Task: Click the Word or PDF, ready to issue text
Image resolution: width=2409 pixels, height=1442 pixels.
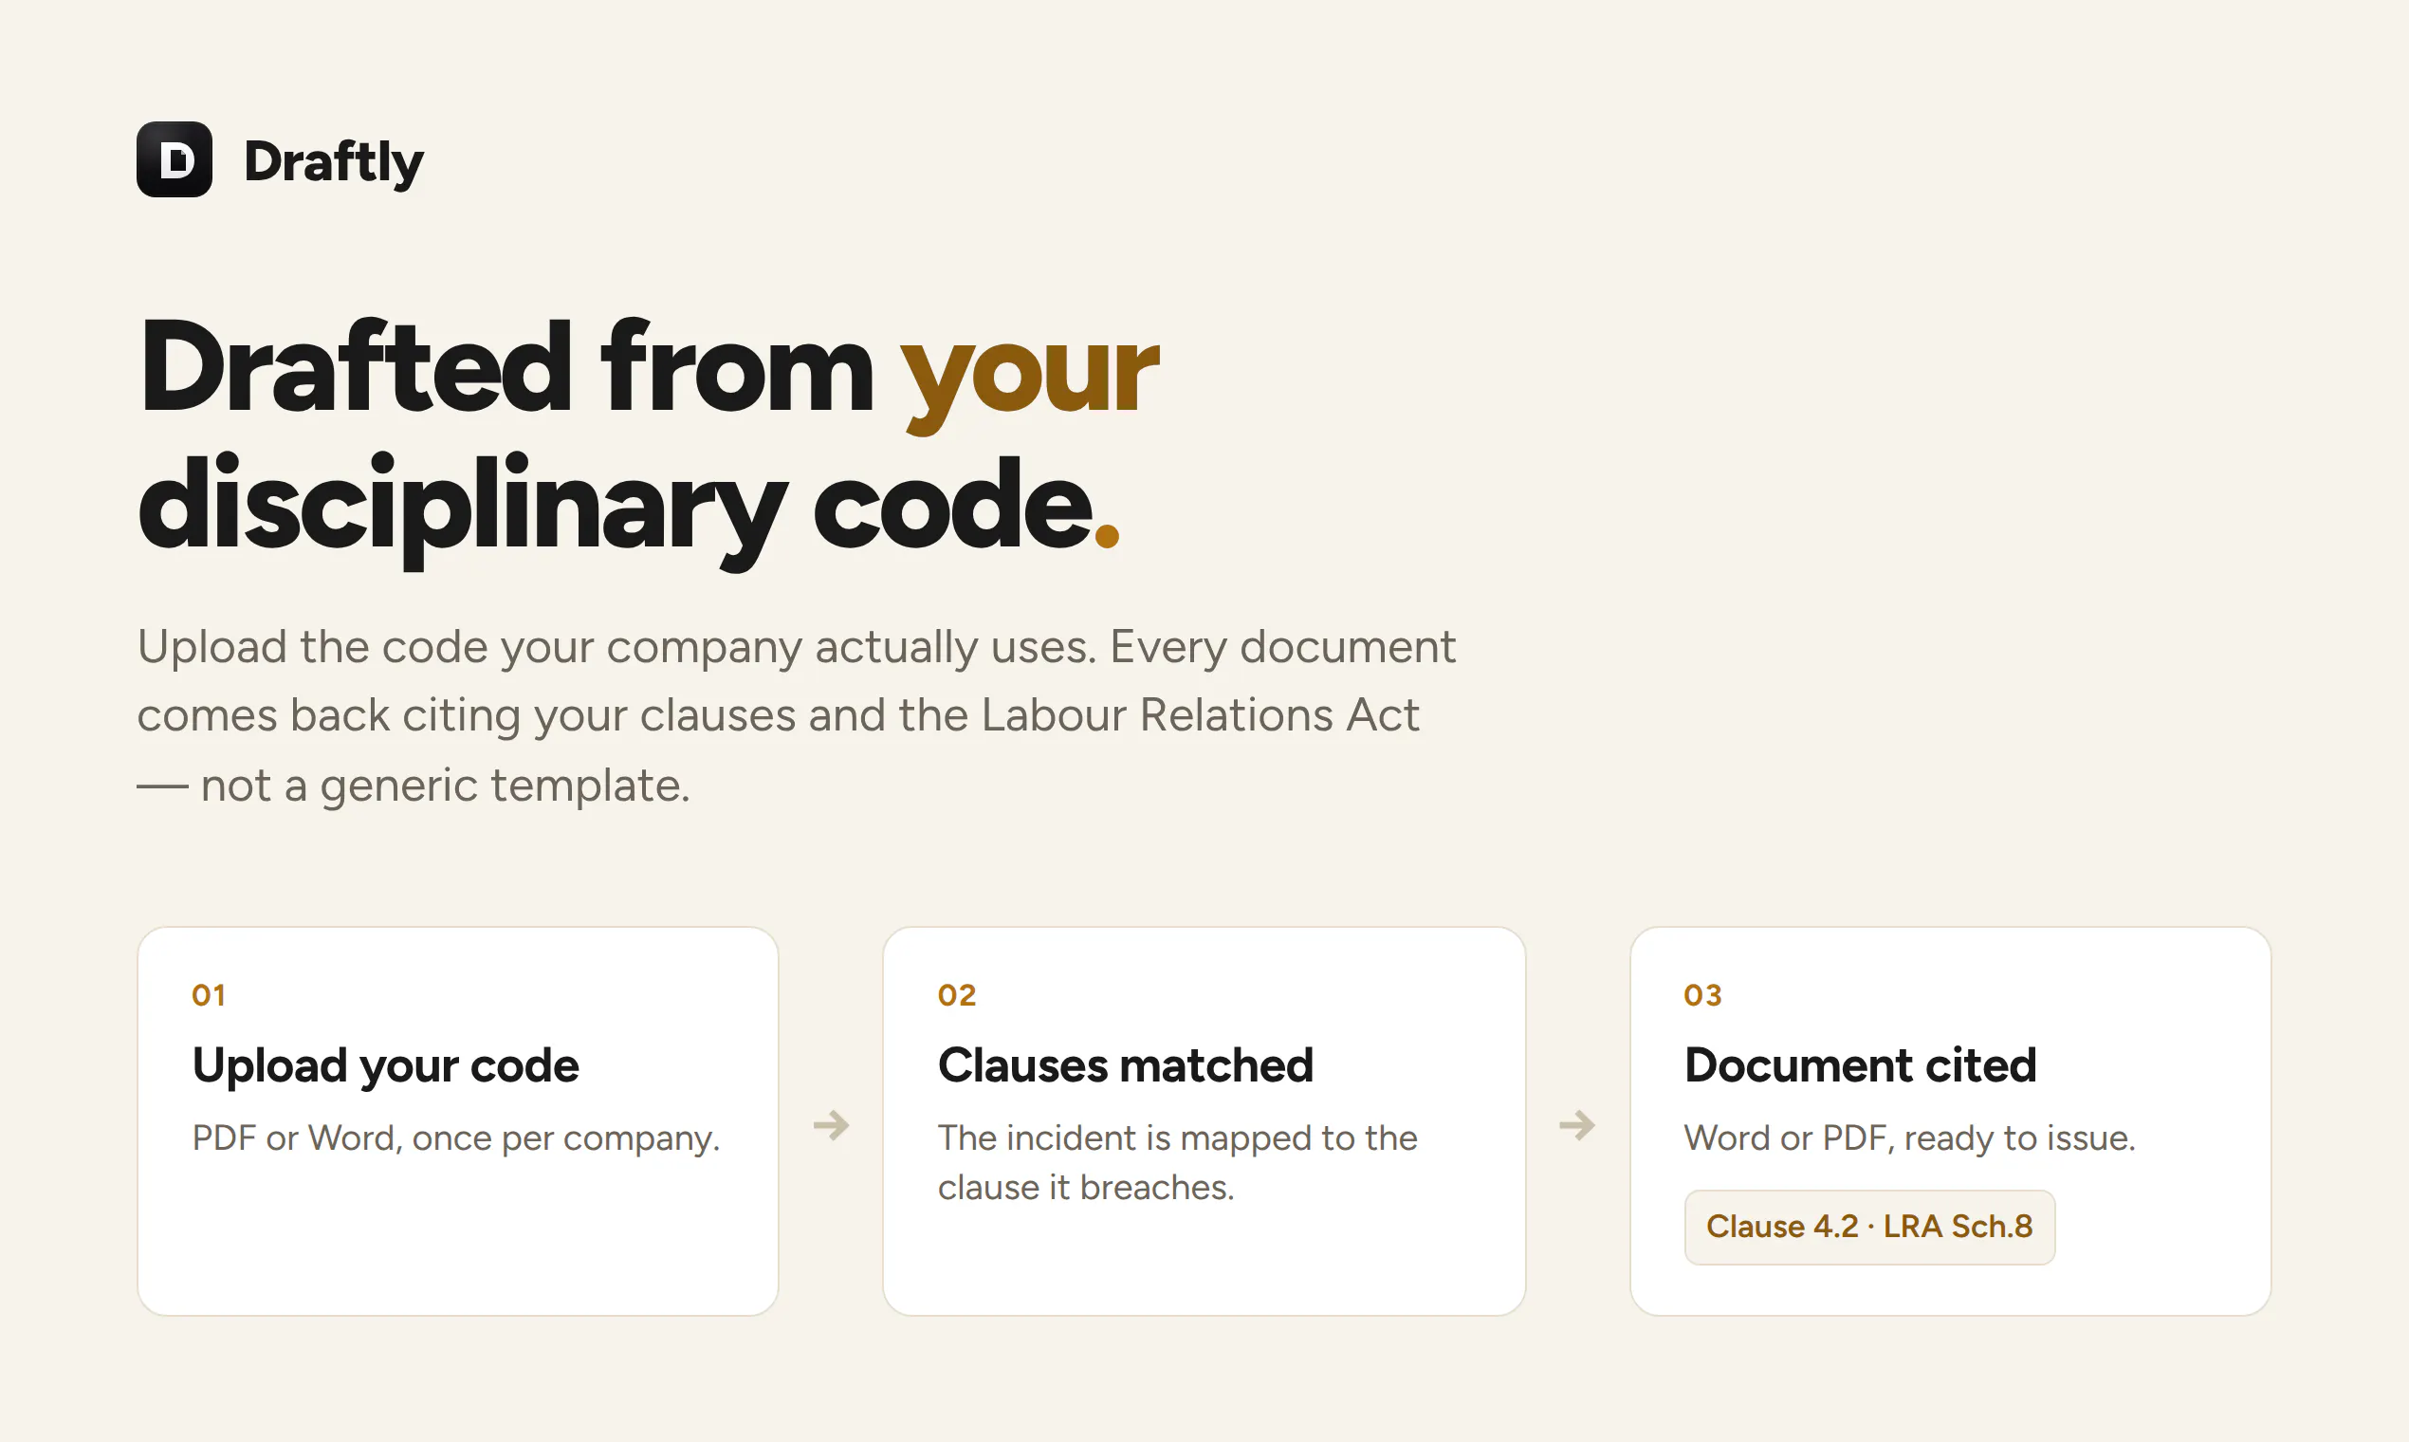Action: point(1910,1137)
